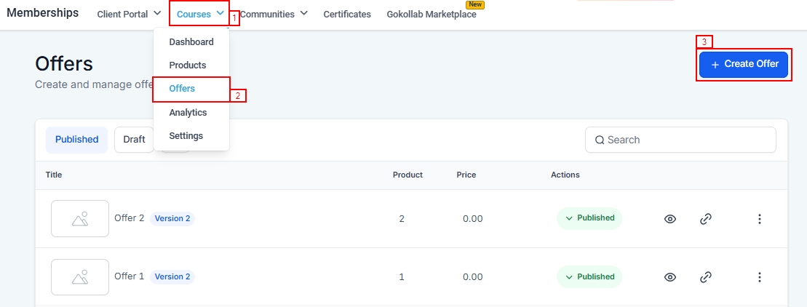Collapse the Courses dropdown menu

[199, 14]
